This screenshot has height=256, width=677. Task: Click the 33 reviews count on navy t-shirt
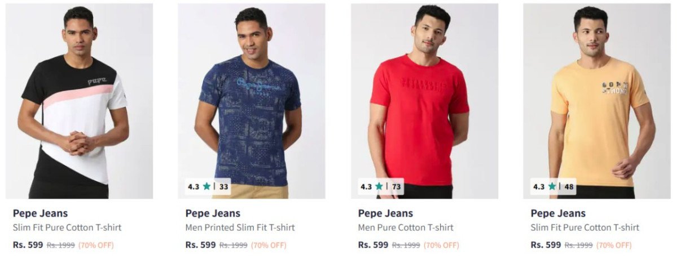point(223,187)
